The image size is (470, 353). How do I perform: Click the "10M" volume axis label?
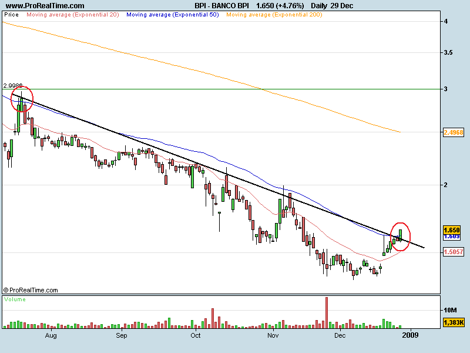[450, 310]
